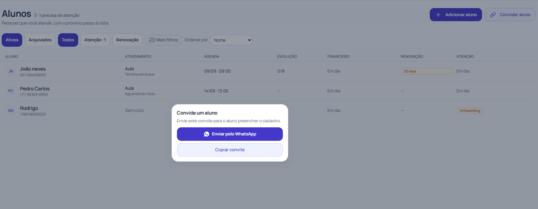Image resolution: width=538 pixels, height=209 pixels.
Task: Click the Onboarding badge for Rodrigo
Action: coord(470,111)
